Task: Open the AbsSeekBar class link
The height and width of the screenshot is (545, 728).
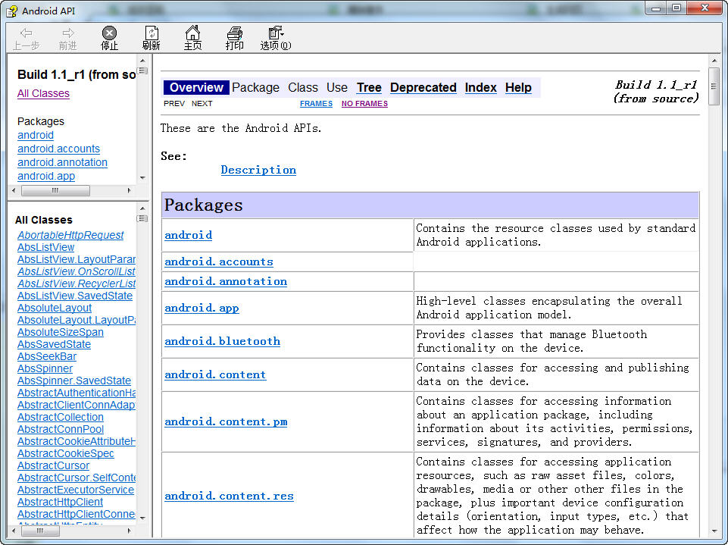Action: tap(47, 356)
